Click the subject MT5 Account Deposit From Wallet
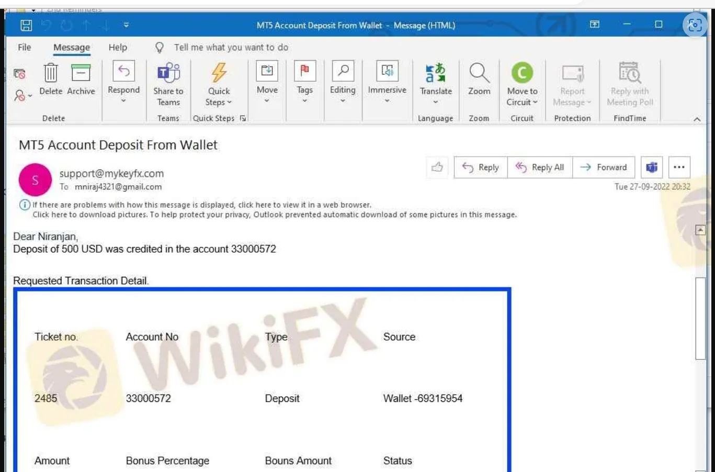 point(118,145)
